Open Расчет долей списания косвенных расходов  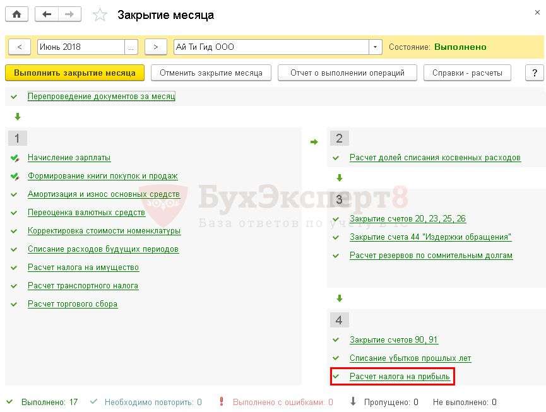pyautogui.click(x=435, y=158)
